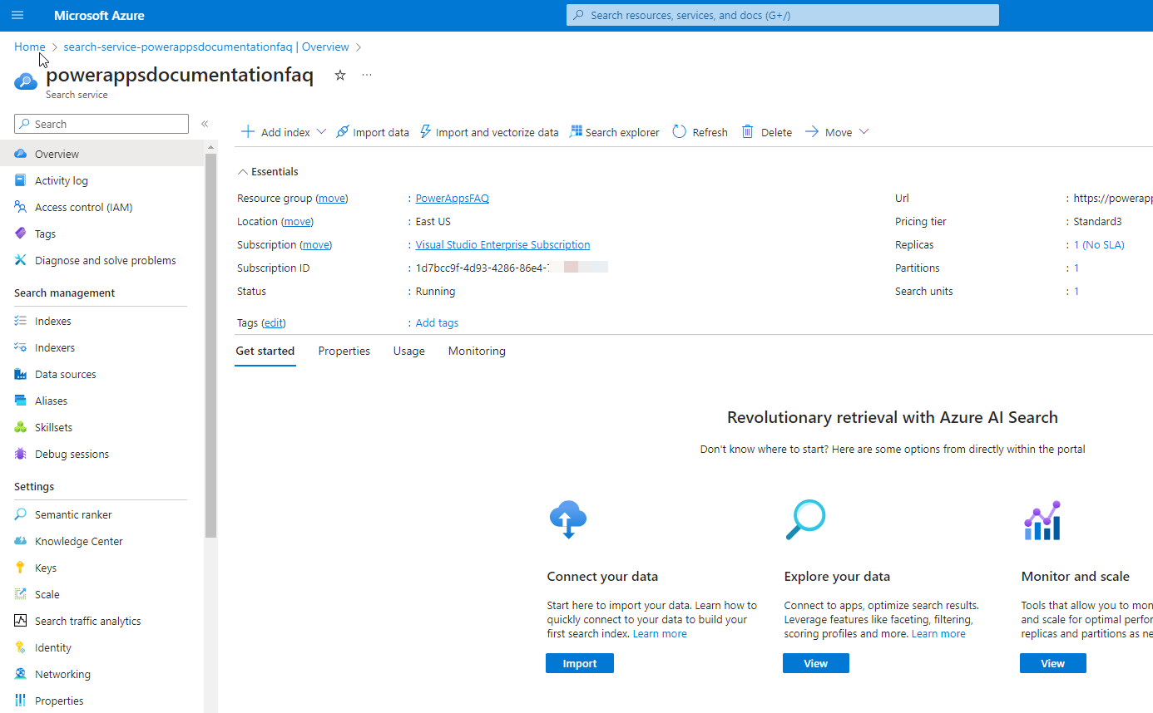Switch to the Usage tab
Viewport: 1153px width, 713px height.
pyautogui.click(x=408, y=350)
